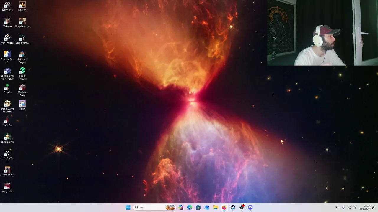
Task: Open Microsoft Store from the taskbar
Action: coord(198,207)
